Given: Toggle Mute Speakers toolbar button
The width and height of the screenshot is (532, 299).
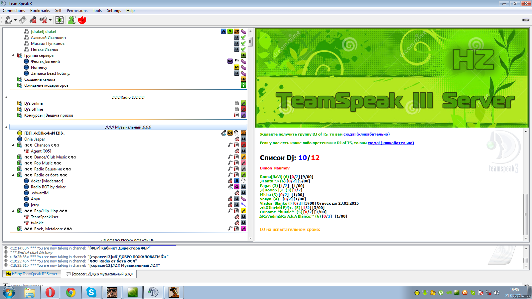Looking at the screenshot, I should click(x=43, y=20).
